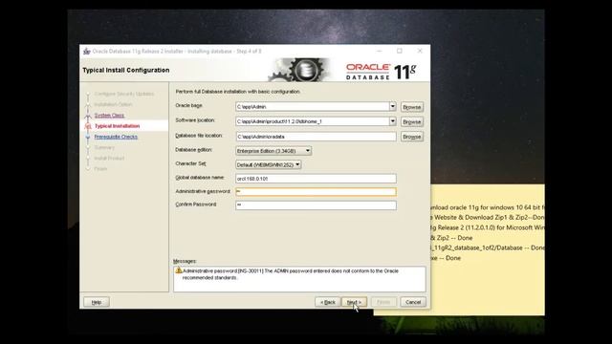The width and height of the screenshot is (612, 344).
Task: Click the Oracle installer title bar icon
Action: pos(87,52)
